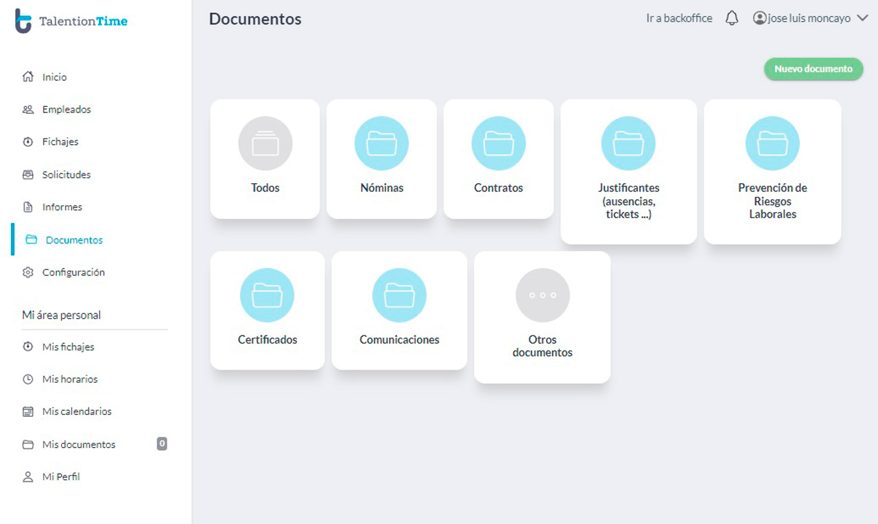This screenshot has width=878, height=524.
Task: Open the Contratos folder icon
Action: click(x=498, y=143)
